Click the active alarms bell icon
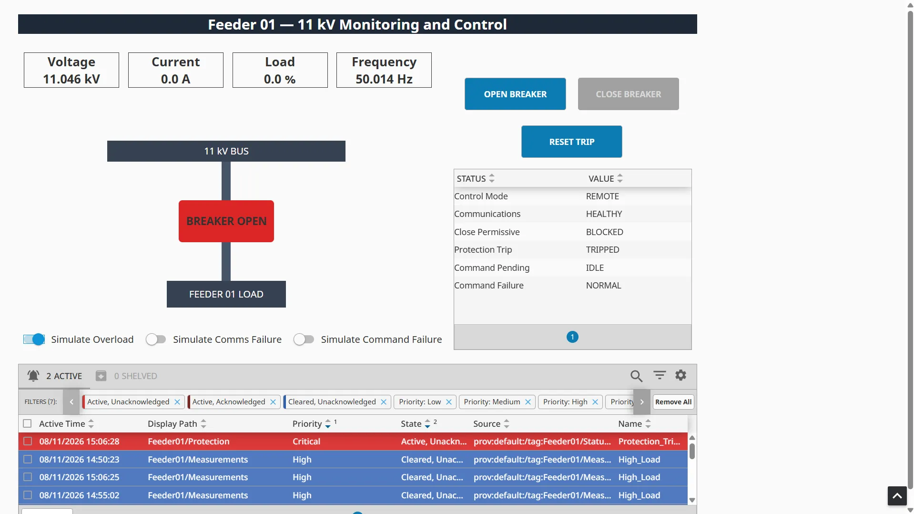 [x=33, y=376]
